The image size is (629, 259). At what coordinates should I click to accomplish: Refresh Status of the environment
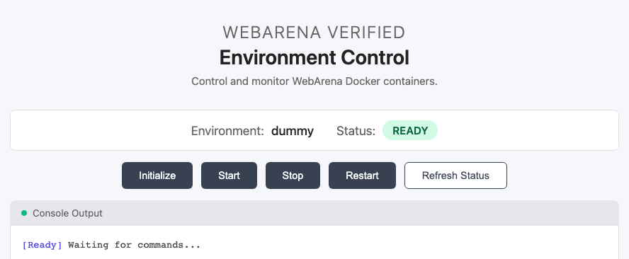(x=455, y=175)
